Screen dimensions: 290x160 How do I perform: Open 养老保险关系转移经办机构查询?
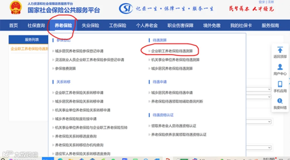tap(79, 145)
